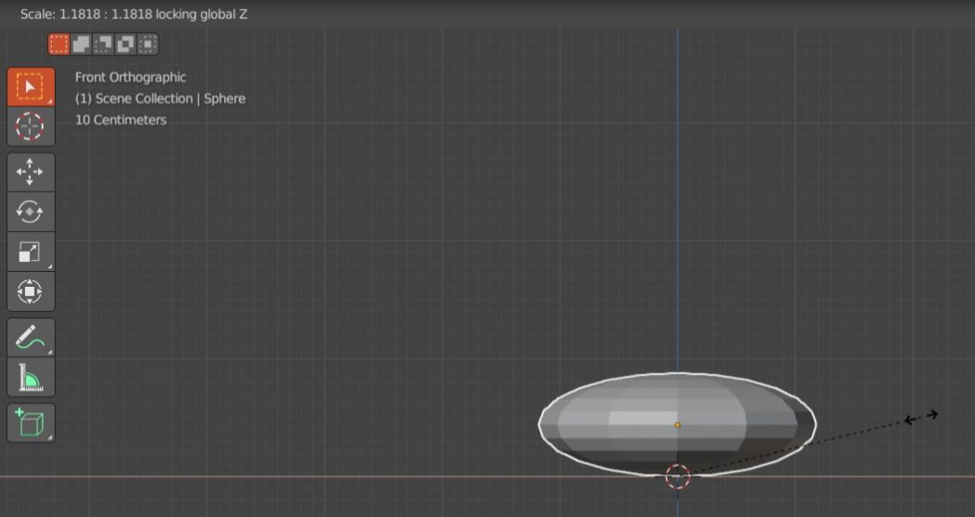Select the Annotate pencil tool

click(31, 338)
